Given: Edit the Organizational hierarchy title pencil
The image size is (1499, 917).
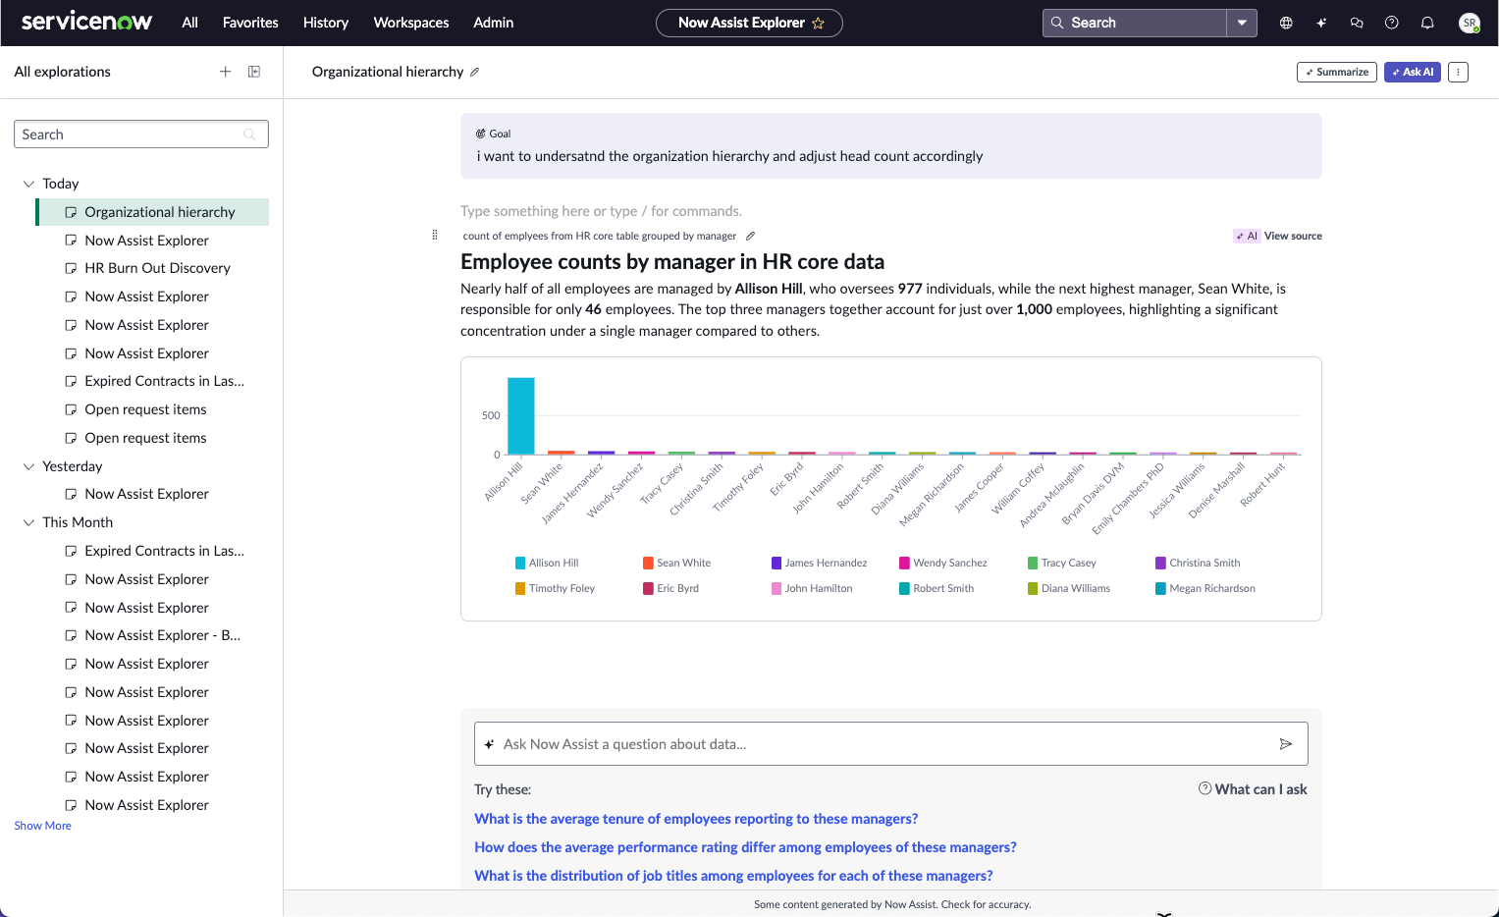Looking at the screenshot, I should coord(475,72).
